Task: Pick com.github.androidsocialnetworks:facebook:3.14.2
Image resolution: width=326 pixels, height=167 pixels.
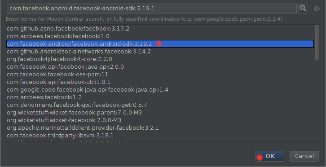Action: [x=160, y=51]
